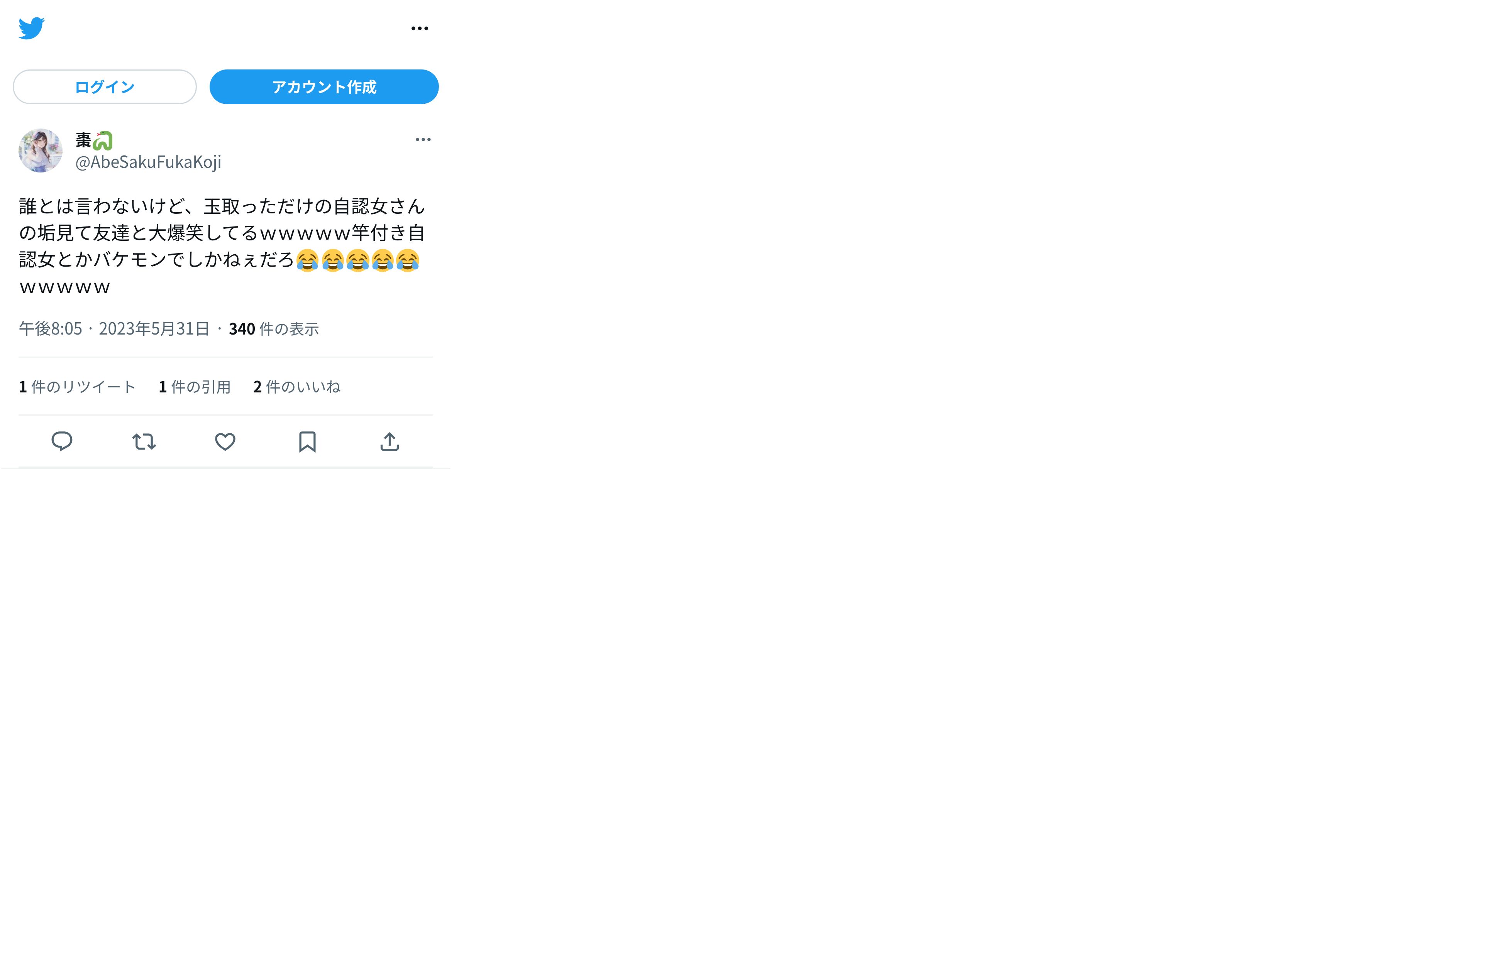1487x977 pixels.
Task: Click the tweet timestamp 午後8:05 2023年5月31日
Action: click(x=114, y=329)
